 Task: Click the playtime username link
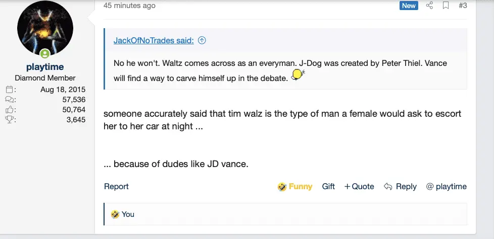tap(45, 67)
